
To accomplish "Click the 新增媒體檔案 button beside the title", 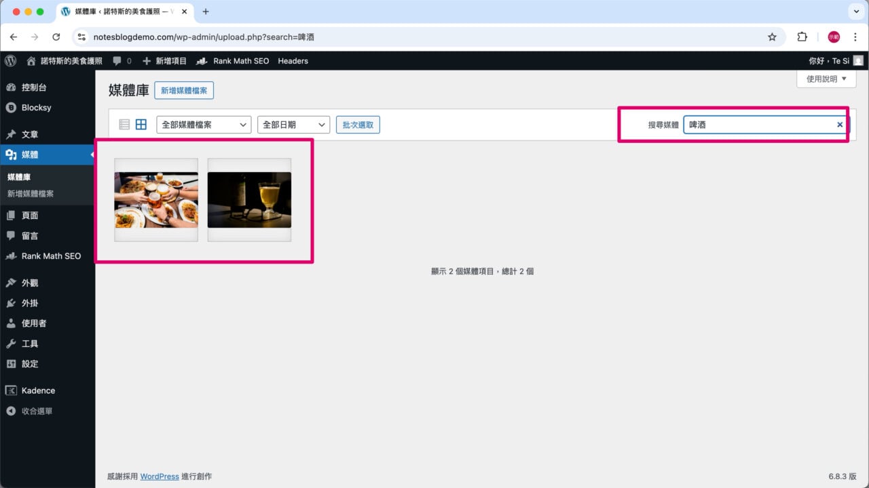I will coord(184,91).
